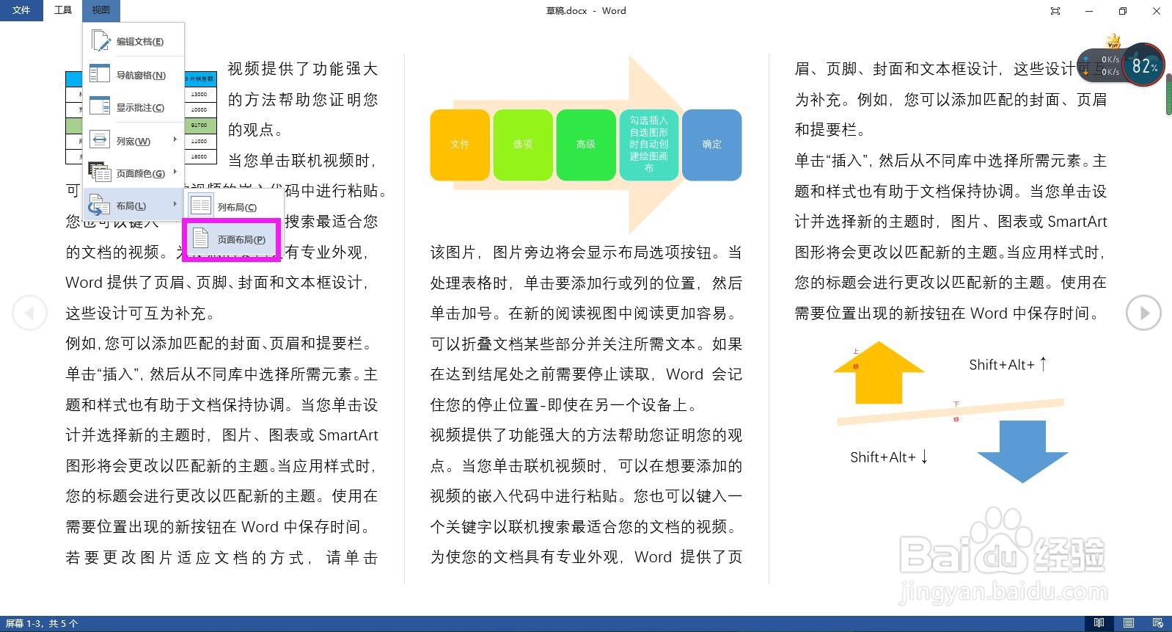
Task: Switch to Web Layout view in status bar
Action: click(x=1158, y=623)
